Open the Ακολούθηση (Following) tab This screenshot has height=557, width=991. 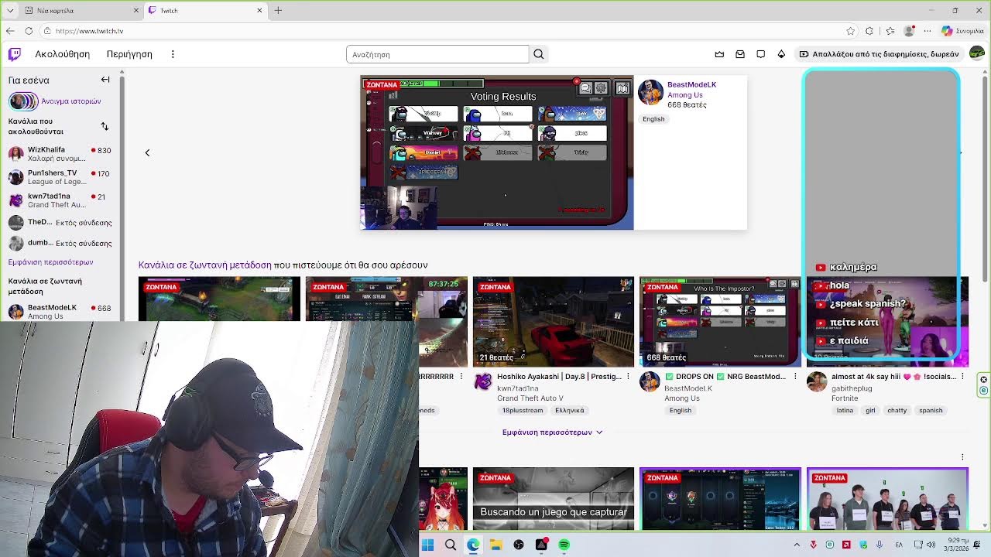point(62,54)
